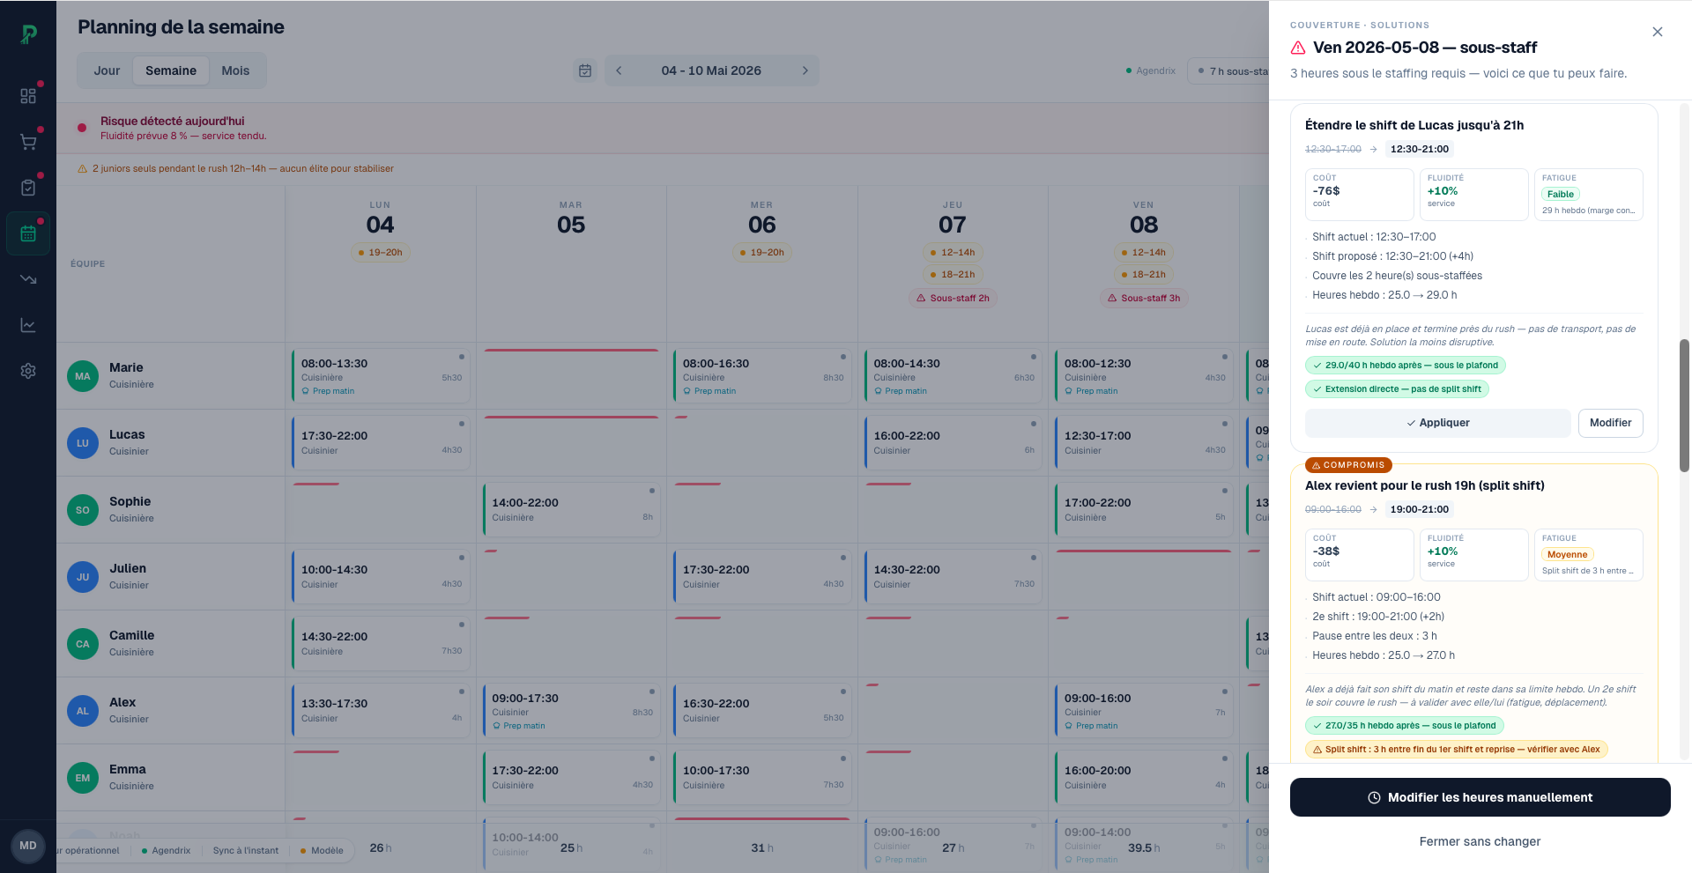Screen dimensions: 1692x873
Task: Close the solutions panel with X
Action: (1658, 32)
